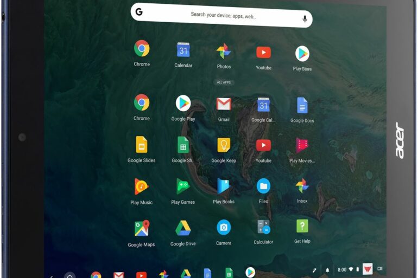The width and height of the screenshot is (418, 278).
Task: Open the Calendar app in the suggested row
Action: pyautogui.click(x=183, y=50)
